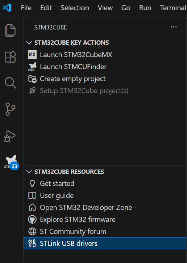Screen dimensions: 187x263
Task: Open the File menu
Action: tap(26, 8)
